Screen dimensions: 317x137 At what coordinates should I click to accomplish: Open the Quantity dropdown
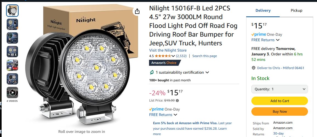279,89
